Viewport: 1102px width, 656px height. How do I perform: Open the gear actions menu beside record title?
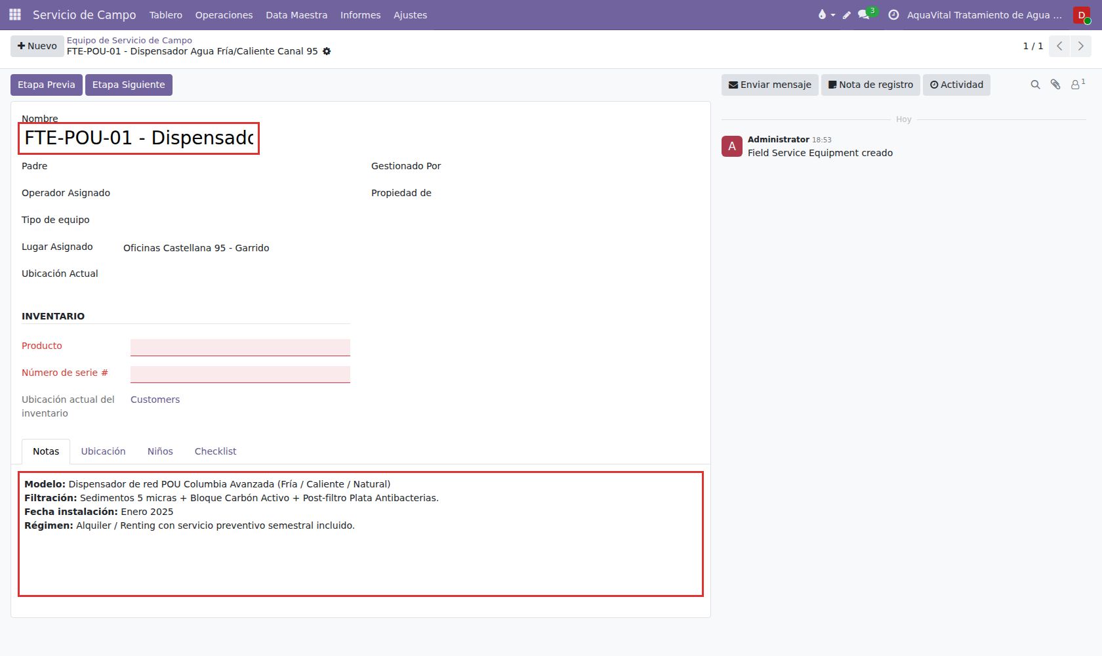(327, 51)
